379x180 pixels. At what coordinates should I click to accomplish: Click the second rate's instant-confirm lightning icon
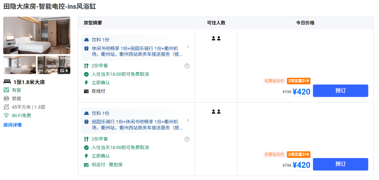[x=86, y=156]
